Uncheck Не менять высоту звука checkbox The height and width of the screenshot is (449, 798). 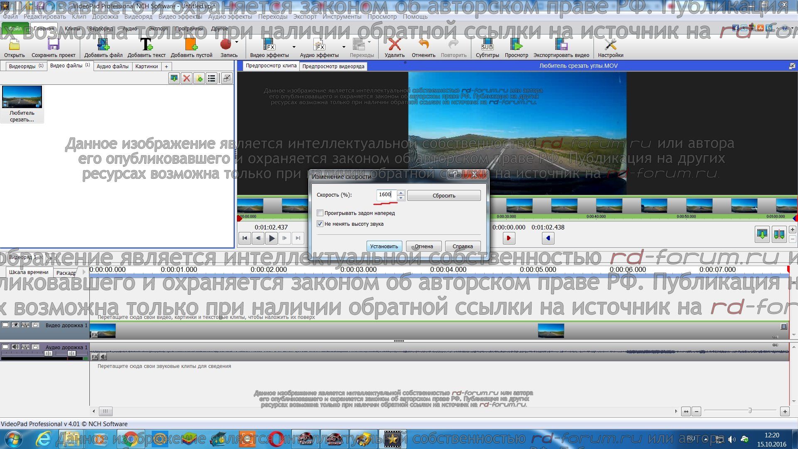coord(320,224)
